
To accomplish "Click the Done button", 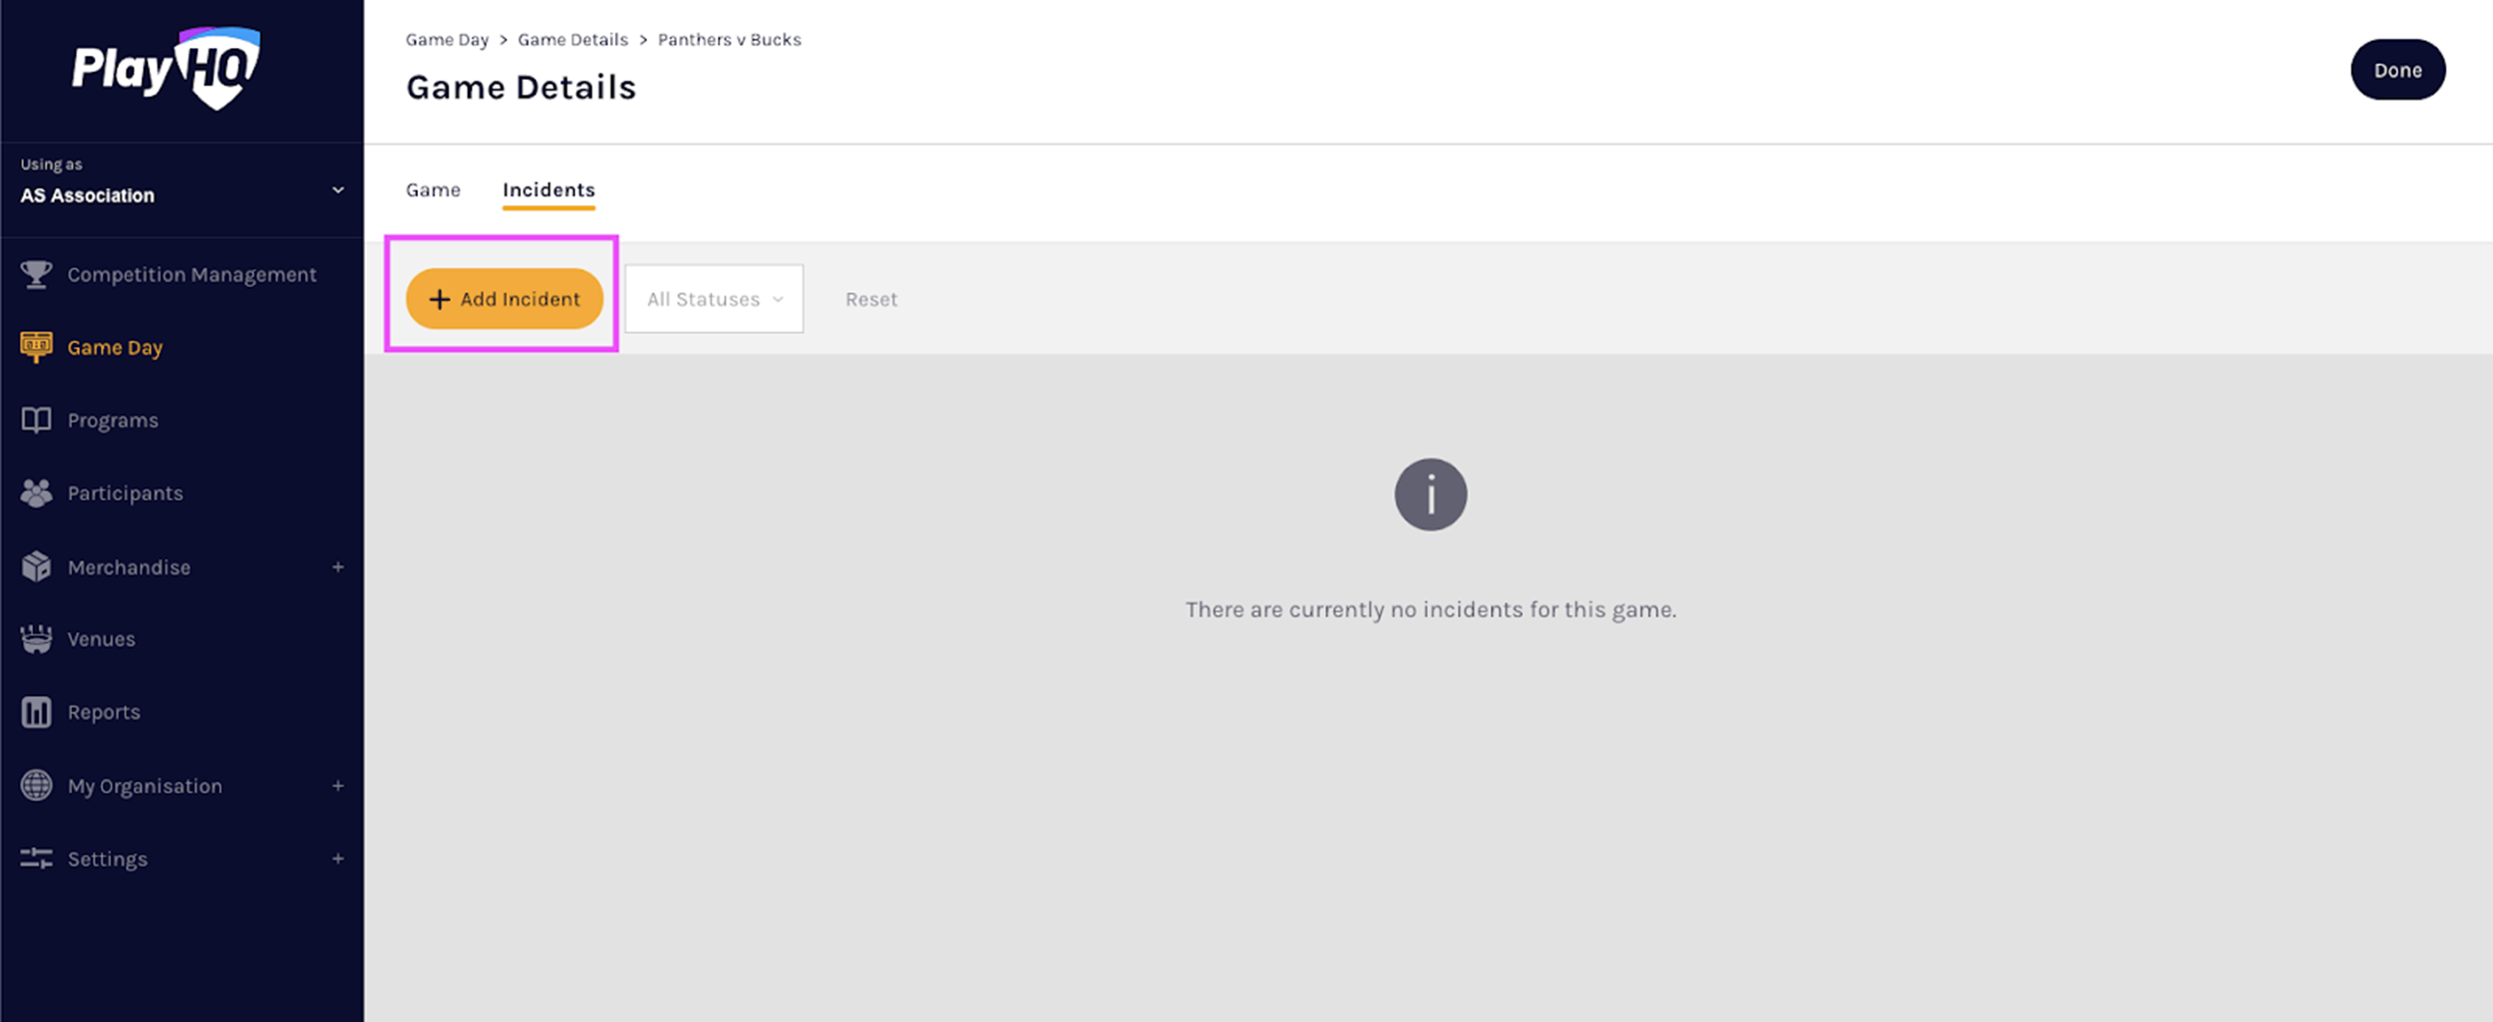I will tap(2397, 70).
